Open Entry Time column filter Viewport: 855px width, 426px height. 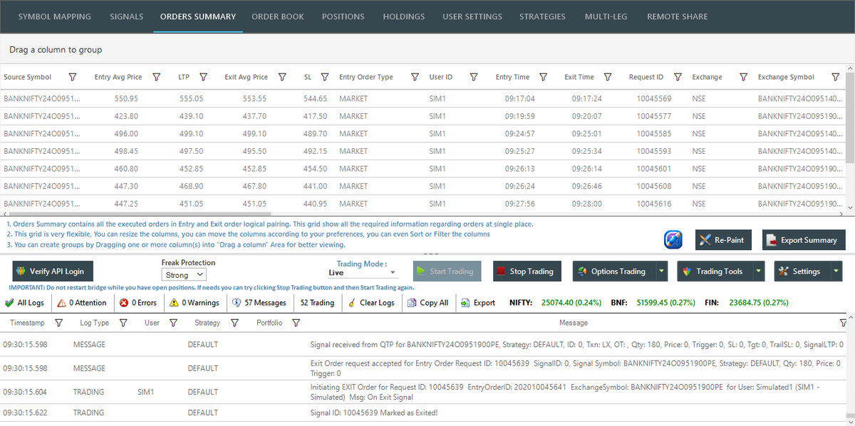543,77
